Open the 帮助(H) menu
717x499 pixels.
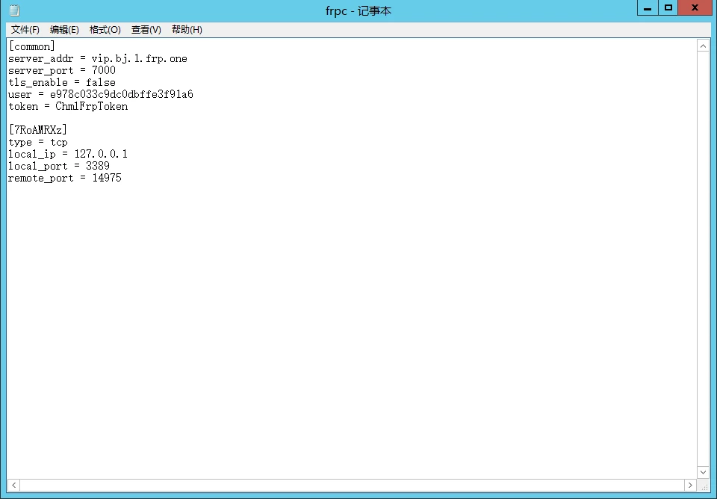(x=187, y=30)
